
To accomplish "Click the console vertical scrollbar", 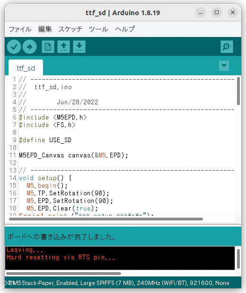I will pos(238,259).
